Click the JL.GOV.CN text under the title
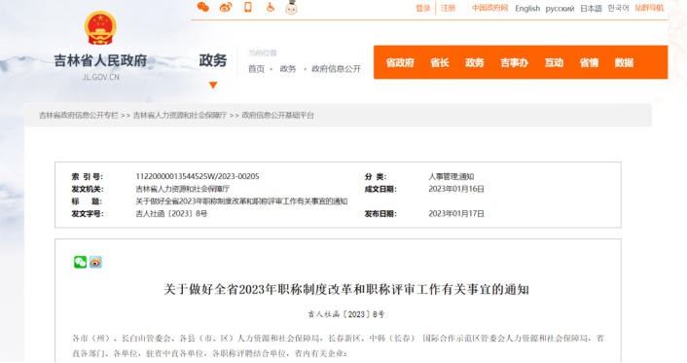 101,77
